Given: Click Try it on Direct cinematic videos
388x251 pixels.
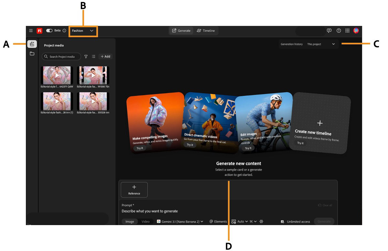Looking at the screenshot, I should 190,145.
